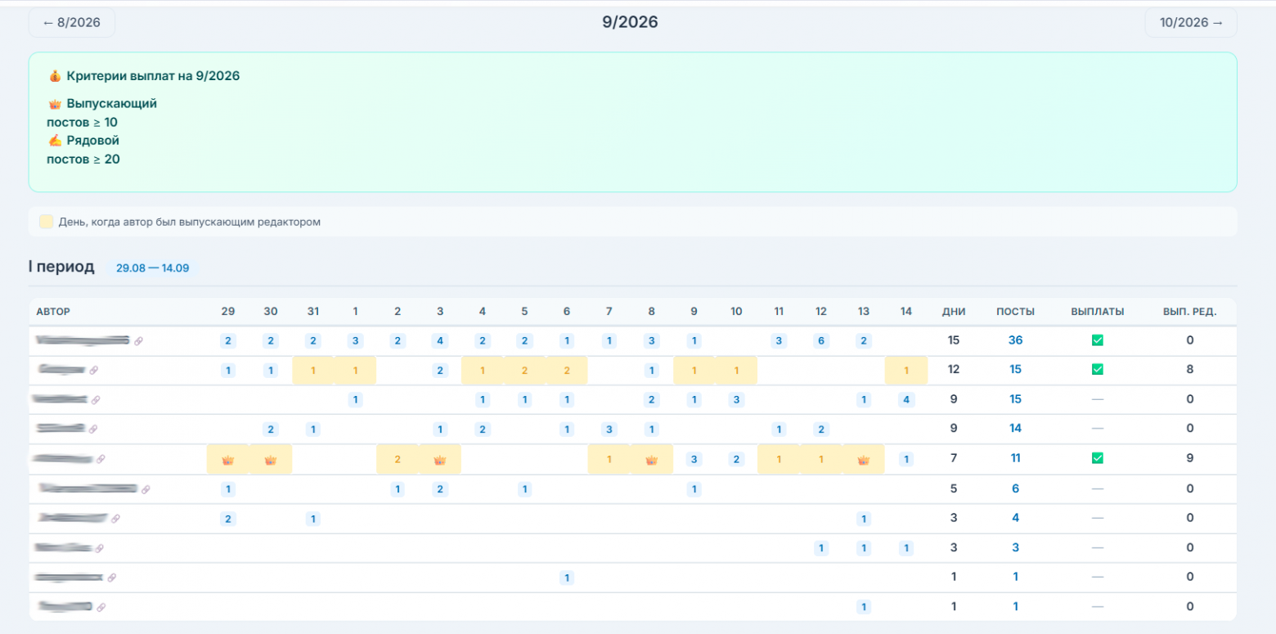Click the "ВЫП. РЕД." column header
This screenshot has width=1276, height=634.
(x=1190, y=312)
